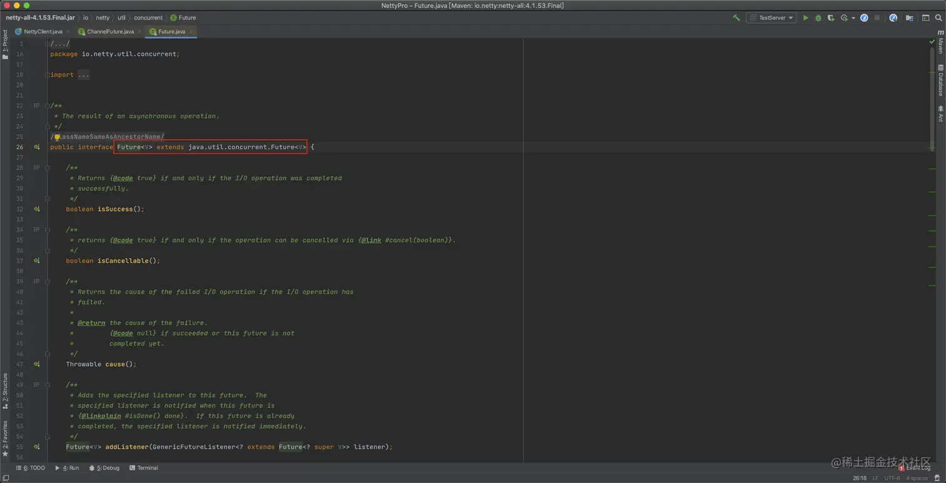The width and height of the screenshot is (946, 483).
Task: Open the Ant side panel
Action: pos(940,114)
